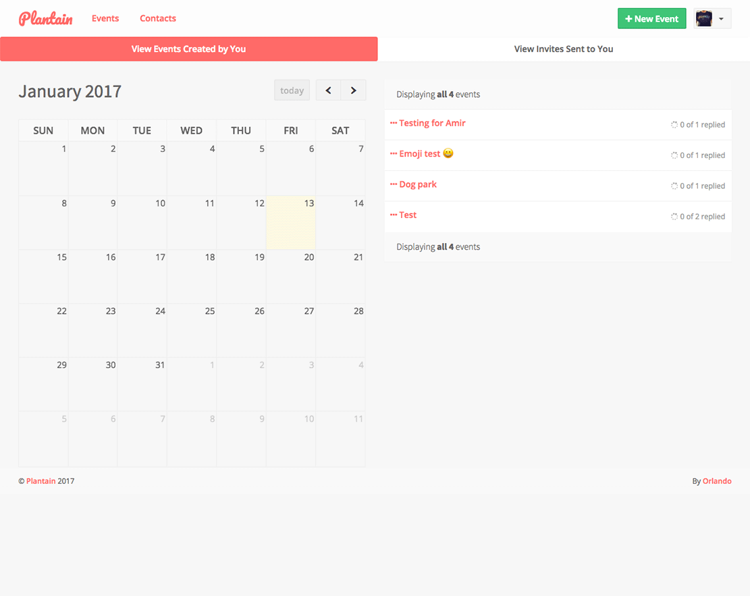Open the user account dropdown arrow

tap(721, 19)
